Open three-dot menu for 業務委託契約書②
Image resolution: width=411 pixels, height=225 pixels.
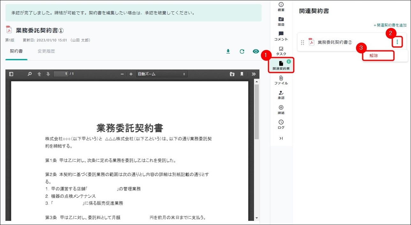click(x=397, y=42)
